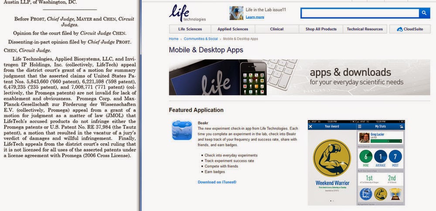
Task: Click the Opinion for the court line
Action: 70,33
